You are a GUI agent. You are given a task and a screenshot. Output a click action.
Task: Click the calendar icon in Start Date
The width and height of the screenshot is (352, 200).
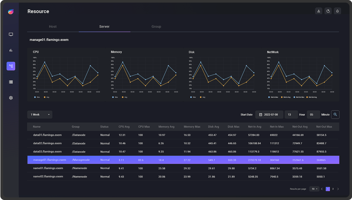pyautogui.click(x=261, y=115)
